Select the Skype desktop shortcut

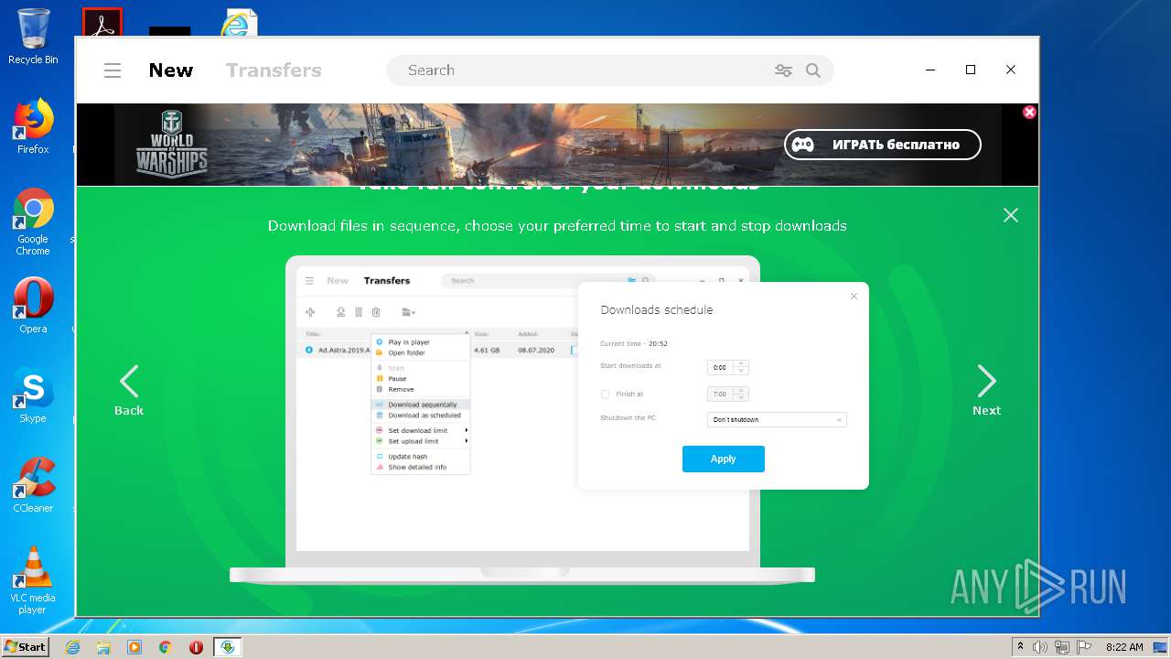(33, 395)
